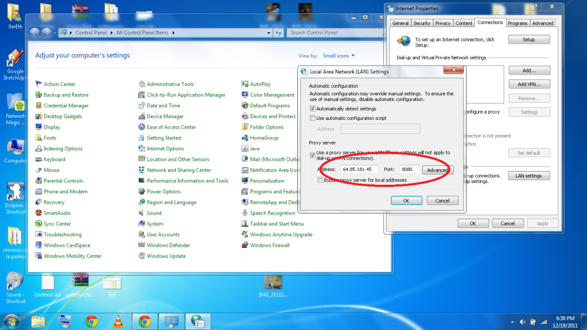Open Backup and Restore icon
The image size is (587, 330).
38,95
